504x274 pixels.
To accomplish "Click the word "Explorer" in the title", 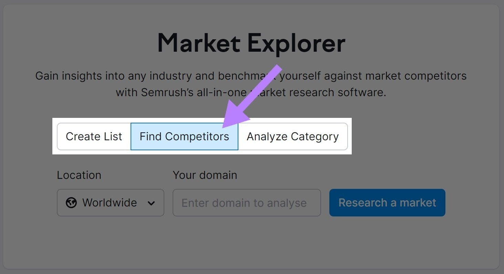I will [296, 43].
